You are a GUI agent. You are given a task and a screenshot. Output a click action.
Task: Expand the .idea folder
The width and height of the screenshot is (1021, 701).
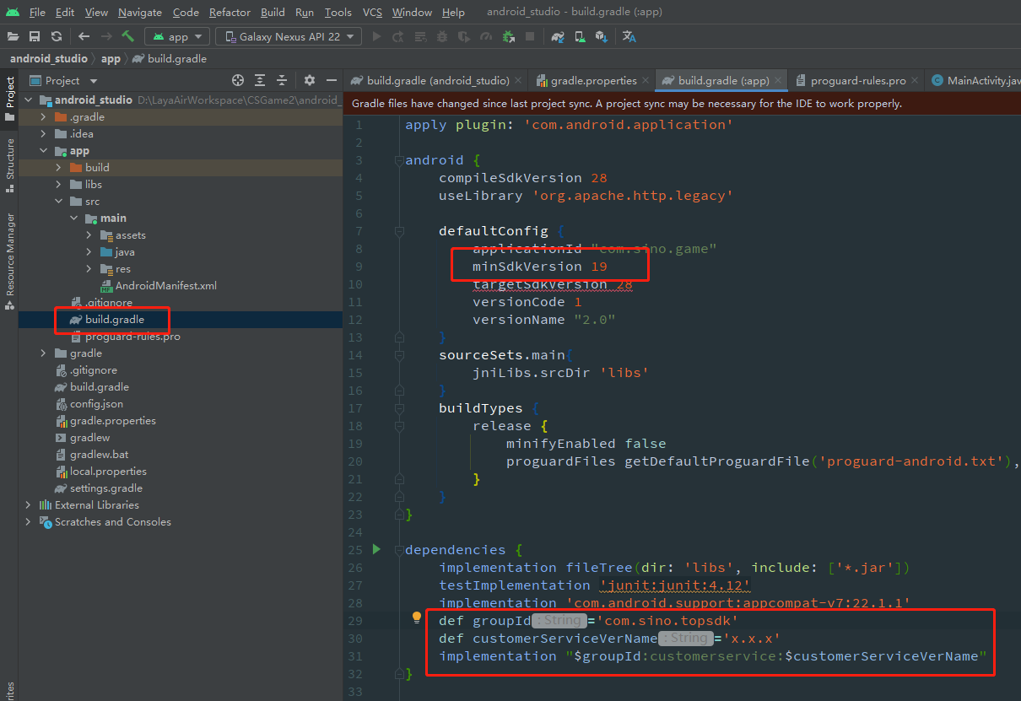coord(43,133)
